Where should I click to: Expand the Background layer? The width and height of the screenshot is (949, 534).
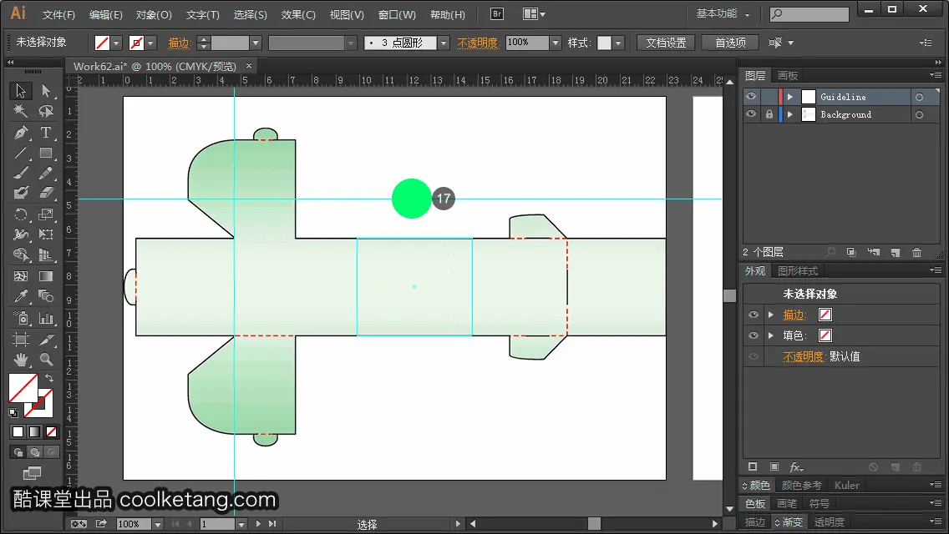[x=789, y=114]
